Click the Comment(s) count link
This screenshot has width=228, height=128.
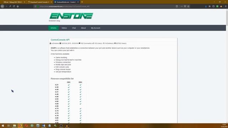[86, 43]
